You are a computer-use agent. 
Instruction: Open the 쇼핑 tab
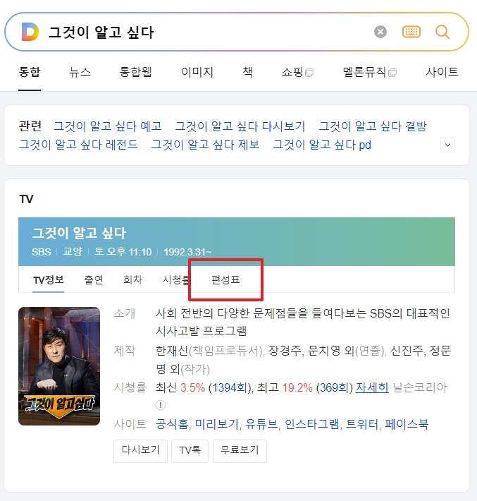click(297, 72)
